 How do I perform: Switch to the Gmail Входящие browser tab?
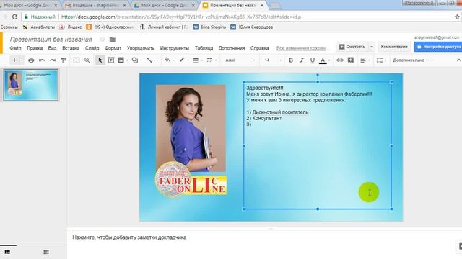click(95, 5)
